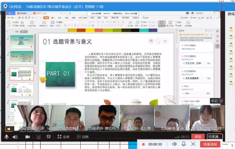The height and width of the screenshot is (149, 235).
Task: Collapse video strip with 收起 chevron
Action: (x=217, y=101)
